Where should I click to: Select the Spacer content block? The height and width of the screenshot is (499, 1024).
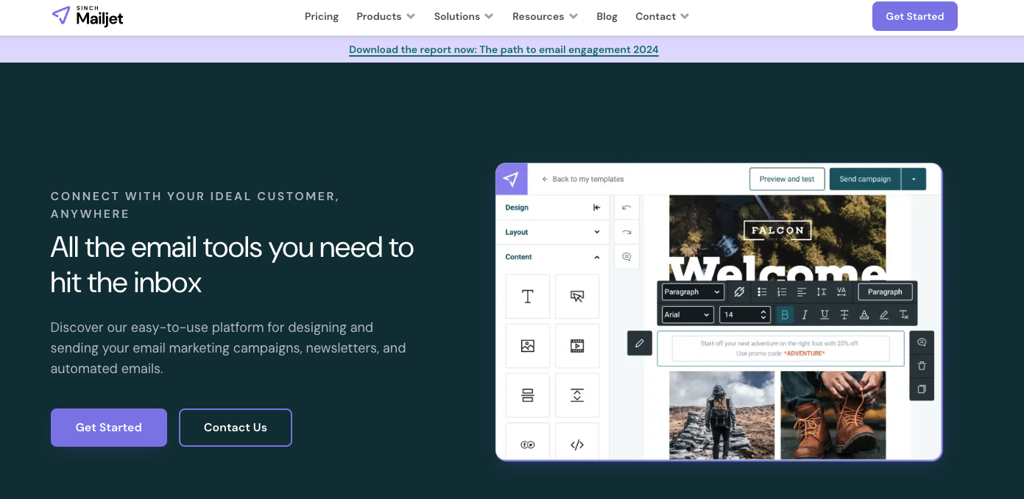pyautogui.click(x=577, y=395)
